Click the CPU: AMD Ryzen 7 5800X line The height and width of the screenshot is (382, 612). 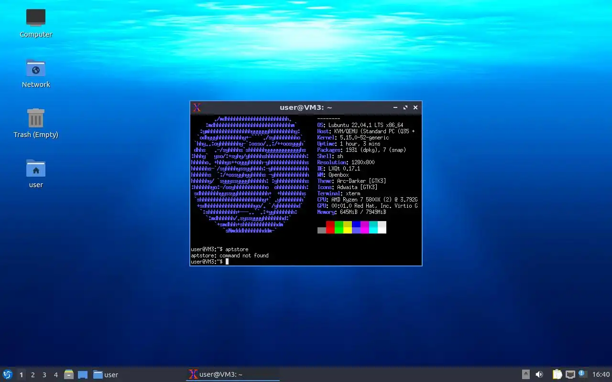367,200
